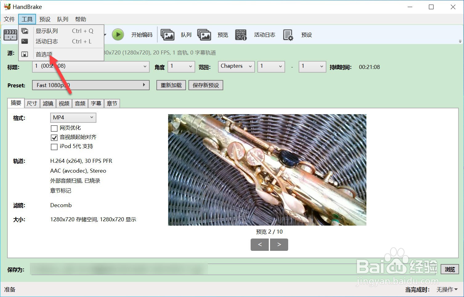
Task: Switch to the 滤镜 tab
Action: pos(48,103)
